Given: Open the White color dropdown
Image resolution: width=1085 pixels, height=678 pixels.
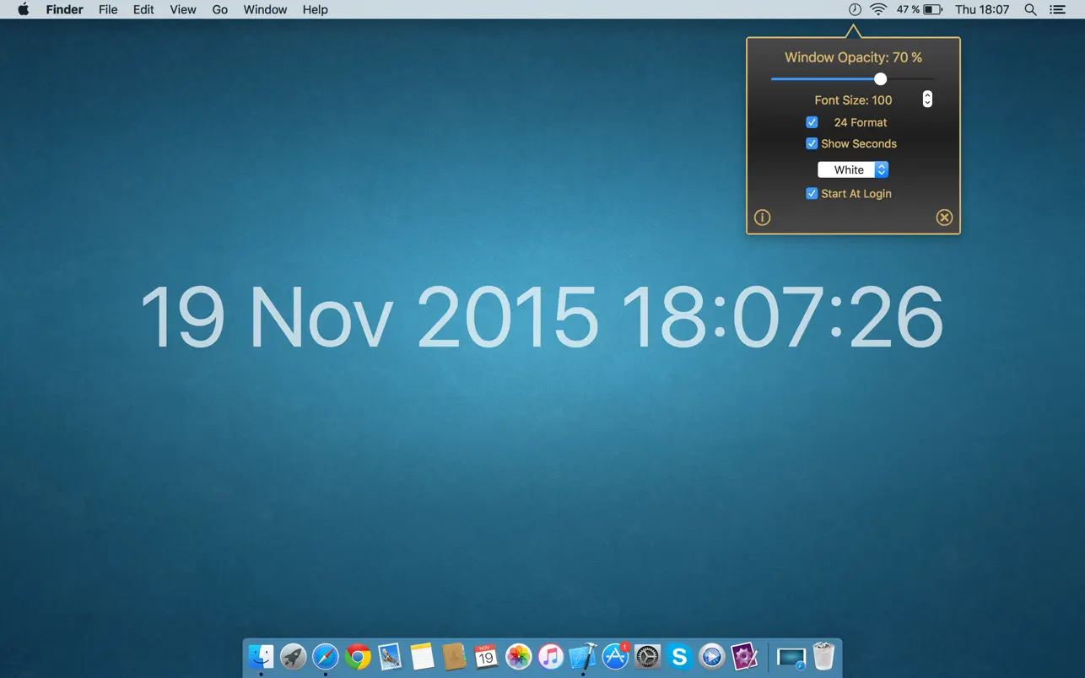Looking at the screenshot, I should tap(853, 169).
